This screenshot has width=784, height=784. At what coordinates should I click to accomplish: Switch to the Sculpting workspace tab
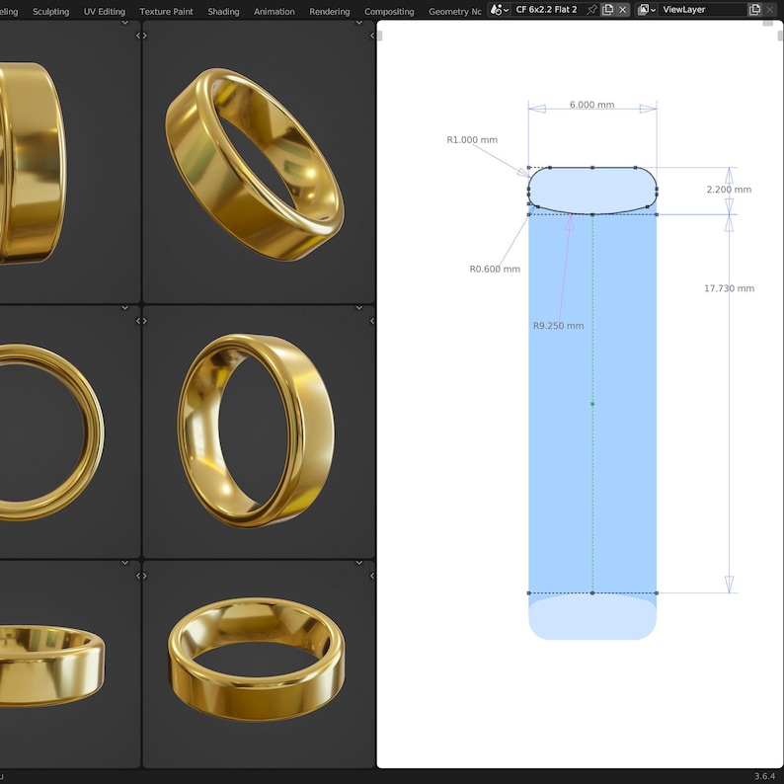[x=50, y=11]
